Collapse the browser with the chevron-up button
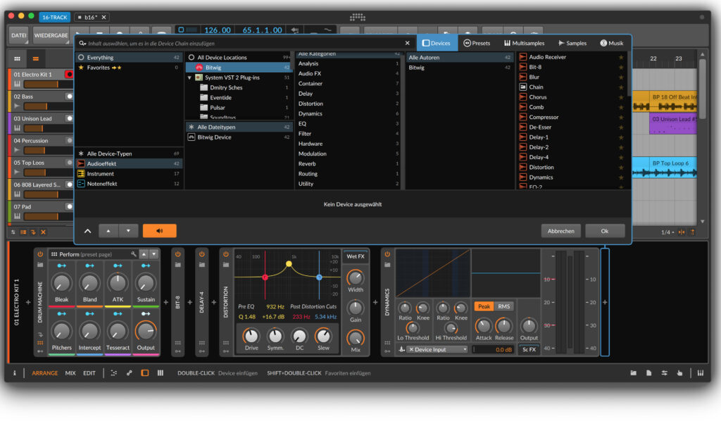The height and width of the screenshot is (433, 721). (x=87, y=231)
